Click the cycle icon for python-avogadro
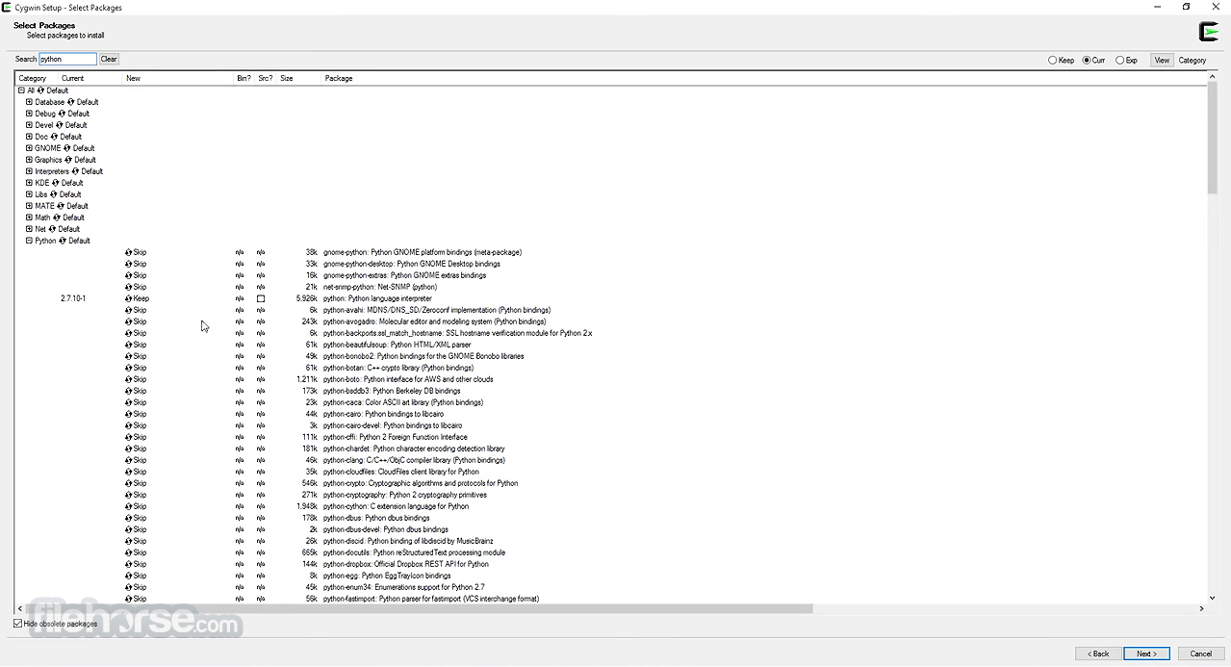Screen dimensions: 1231x667 (x=129, y=321)
